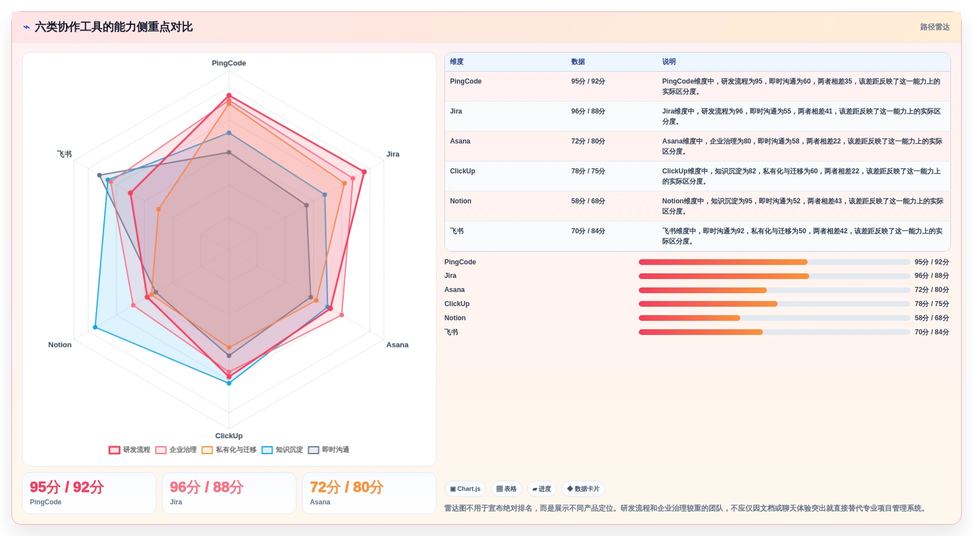Click the Jira progress bar
973x536 pixels.
click(774, 276)
